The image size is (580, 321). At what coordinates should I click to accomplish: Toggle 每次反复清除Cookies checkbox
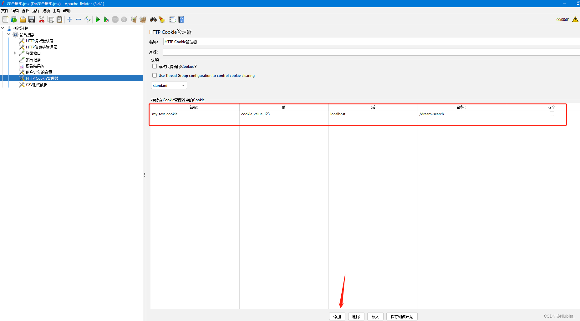click(x=155, y=66)
